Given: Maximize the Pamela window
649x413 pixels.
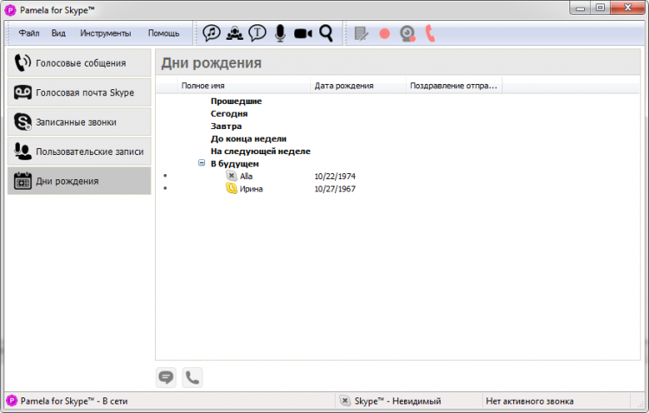Looking at the screenshot, I should coord(601,8).
